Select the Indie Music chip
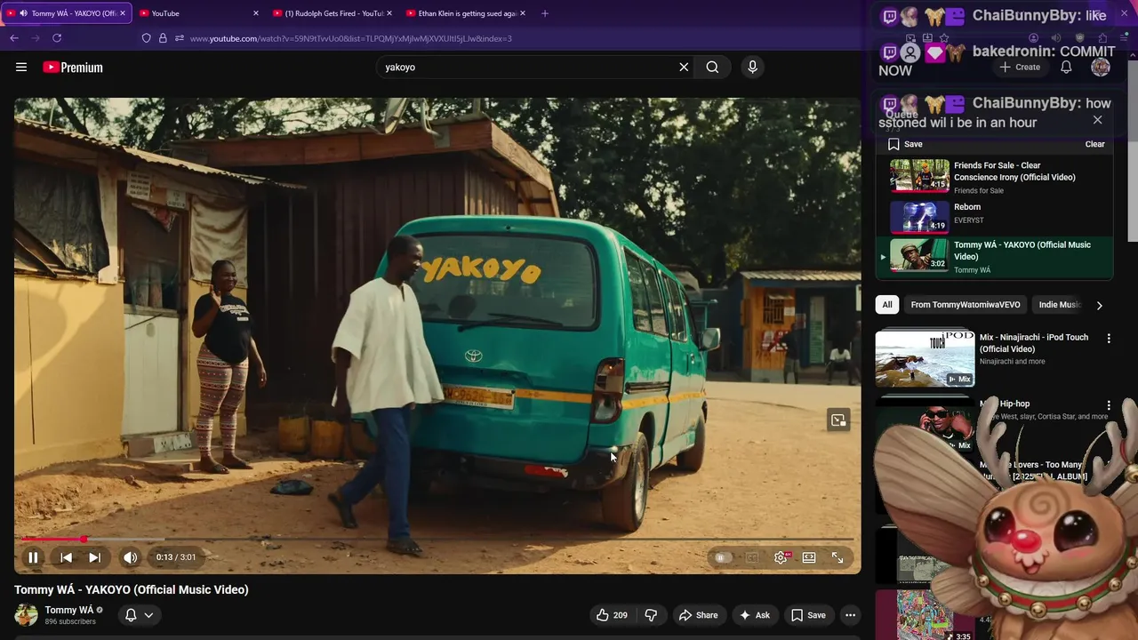Screen dimensions: 1138x640 click(1059, 305)
